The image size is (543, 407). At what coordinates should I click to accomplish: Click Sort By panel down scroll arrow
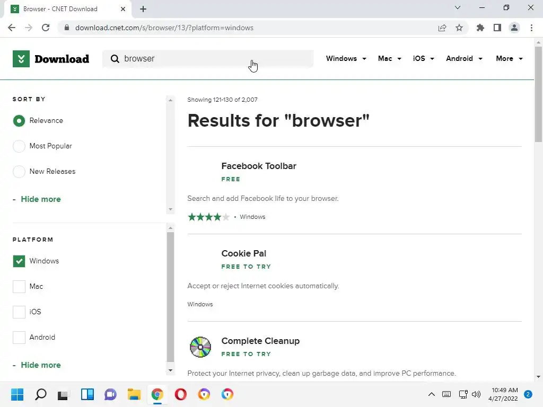(x=170, y=209)
